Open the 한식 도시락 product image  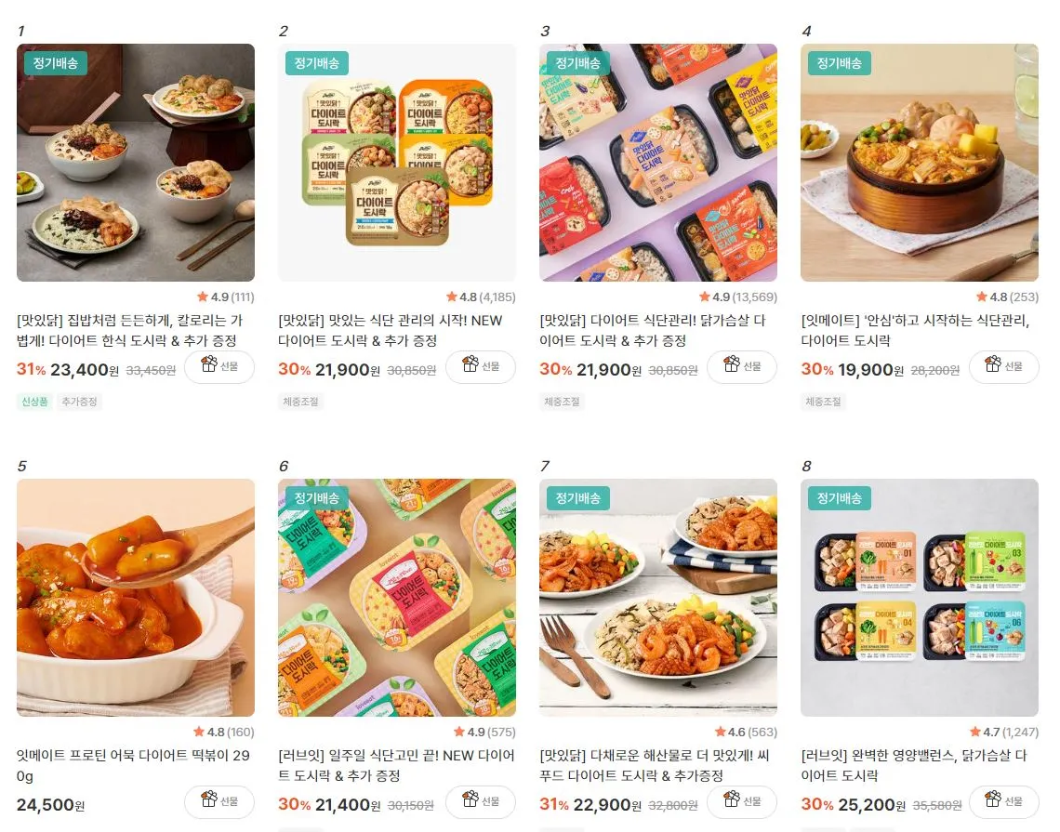click(136, 163)
